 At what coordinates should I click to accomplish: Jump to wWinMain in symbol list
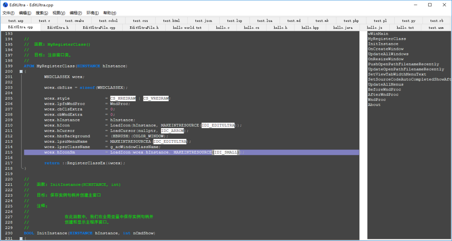click(378, 34)
